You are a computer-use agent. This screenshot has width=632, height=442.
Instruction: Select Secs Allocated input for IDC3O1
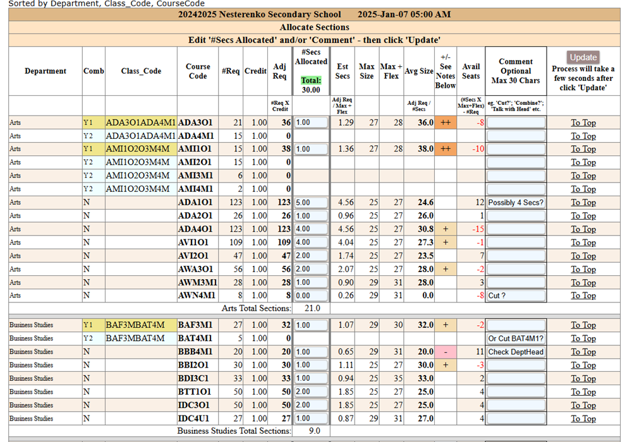(x=311, y=405)
